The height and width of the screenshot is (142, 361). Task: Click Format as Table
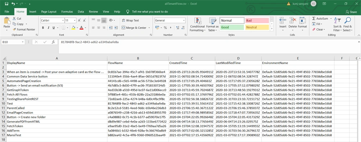(x=212, y=25)
